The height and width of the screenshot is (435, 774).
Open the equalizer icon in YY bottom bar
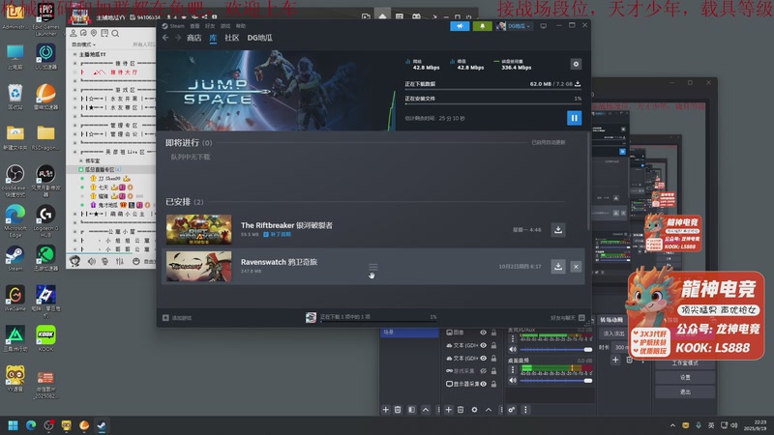pyautogui.click(x=120, y=261)
